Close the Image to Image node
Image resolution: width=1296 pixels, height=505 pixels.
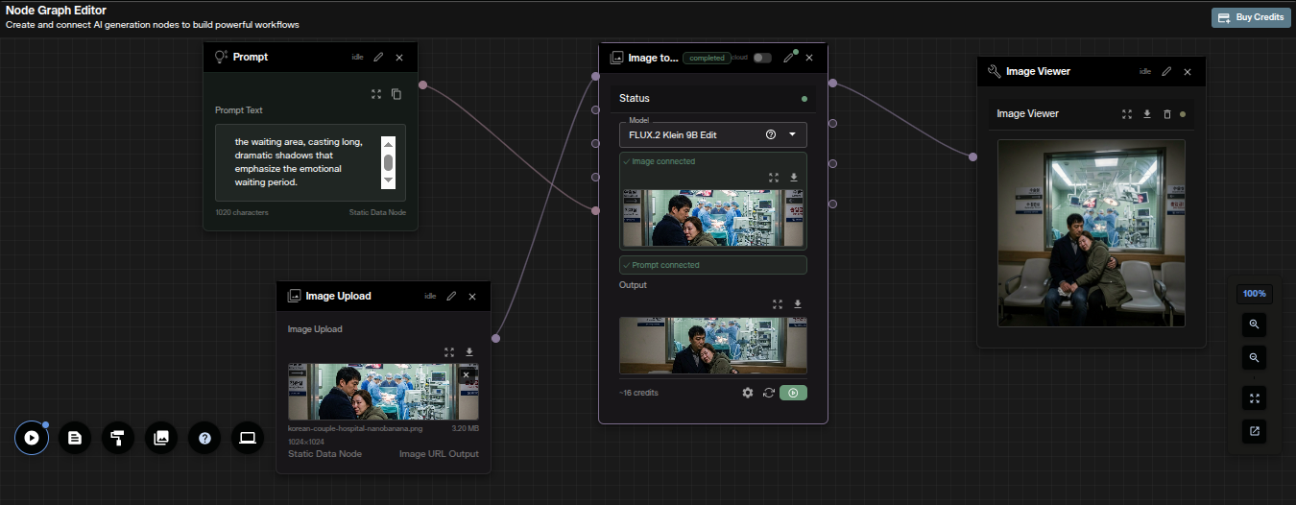click(809, 58)
